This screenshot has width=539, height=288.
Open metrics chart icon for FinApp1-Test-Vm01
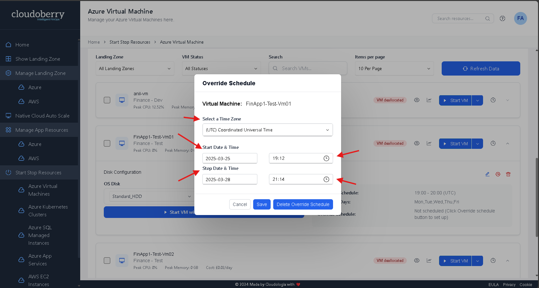429,143
